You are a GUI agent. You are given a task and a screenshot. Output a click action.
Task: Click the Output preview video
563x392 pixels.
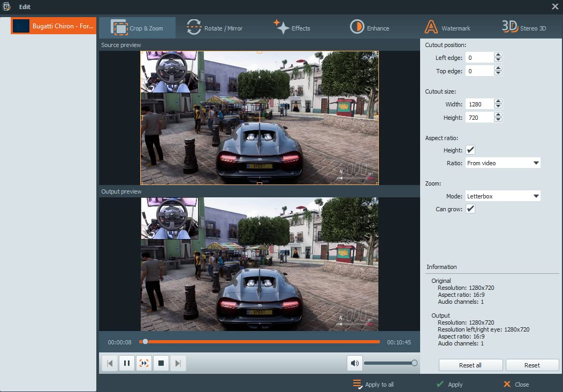(x=260, y=264)
